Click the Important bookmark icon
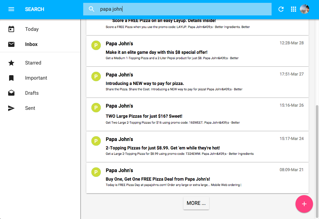The image size is (319, 219). (x=11, y=78)
